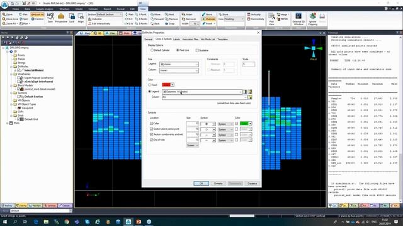Split view Vertically
This screenshot has width=403, height=226.
click(254, 14)
